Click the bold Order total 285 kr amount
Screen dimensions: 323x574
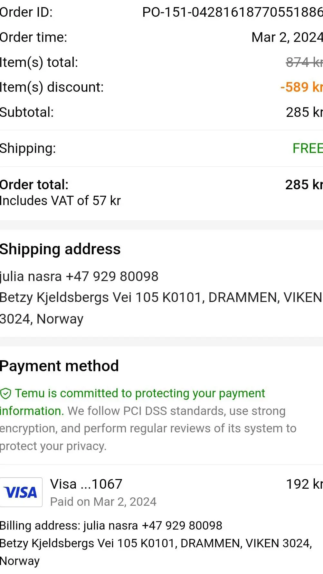tap(304, 185)
